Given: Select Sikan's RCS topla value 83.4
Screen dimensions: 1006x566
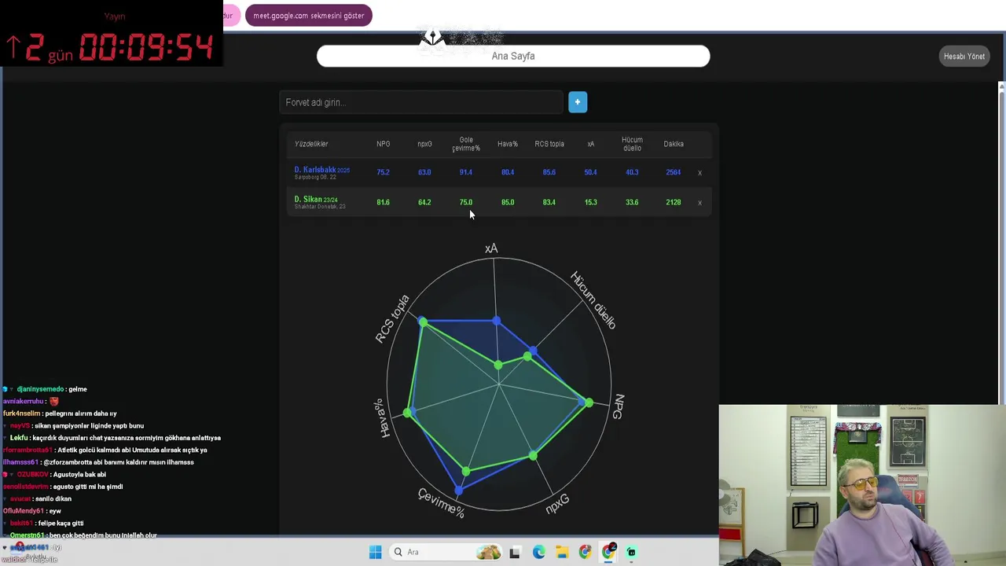Looking at the screenshot, I should (549, 202).
